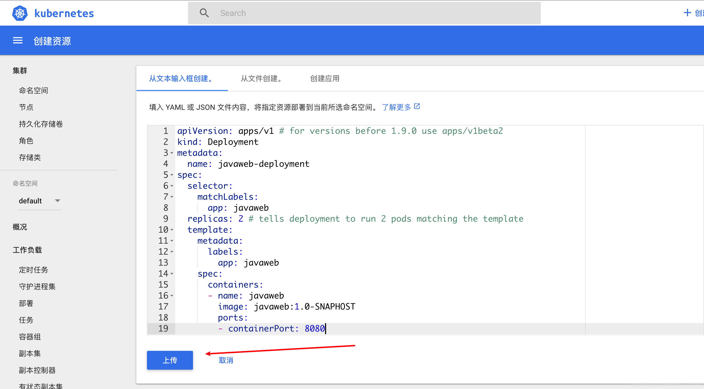The width and height of the screenshot is (704, 389).
Task: Open 容器组 pods in the sidebar
Action: pyautogui.click(x=30, y=337)
